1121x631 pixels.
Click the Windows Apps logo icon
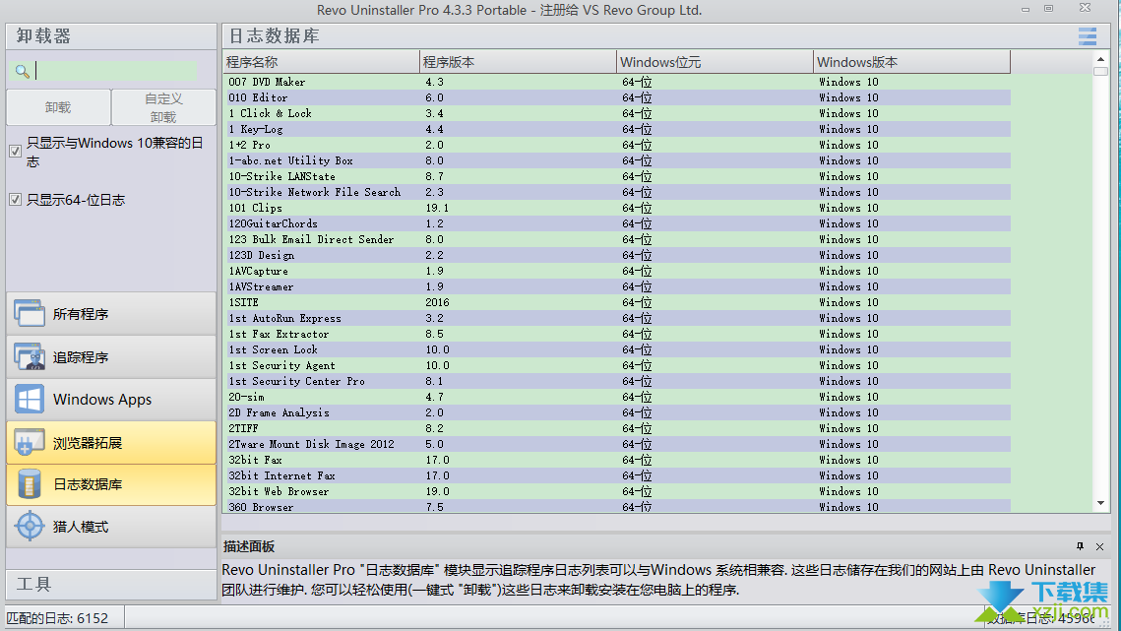coord(30,400)
